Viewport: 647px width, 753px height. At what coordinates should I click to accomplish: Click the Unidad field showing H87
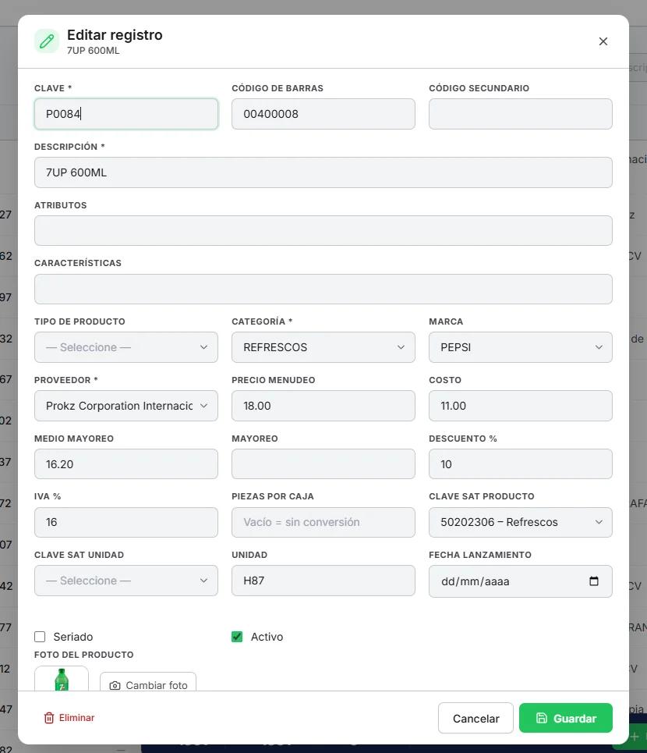[x=323, y=581]
